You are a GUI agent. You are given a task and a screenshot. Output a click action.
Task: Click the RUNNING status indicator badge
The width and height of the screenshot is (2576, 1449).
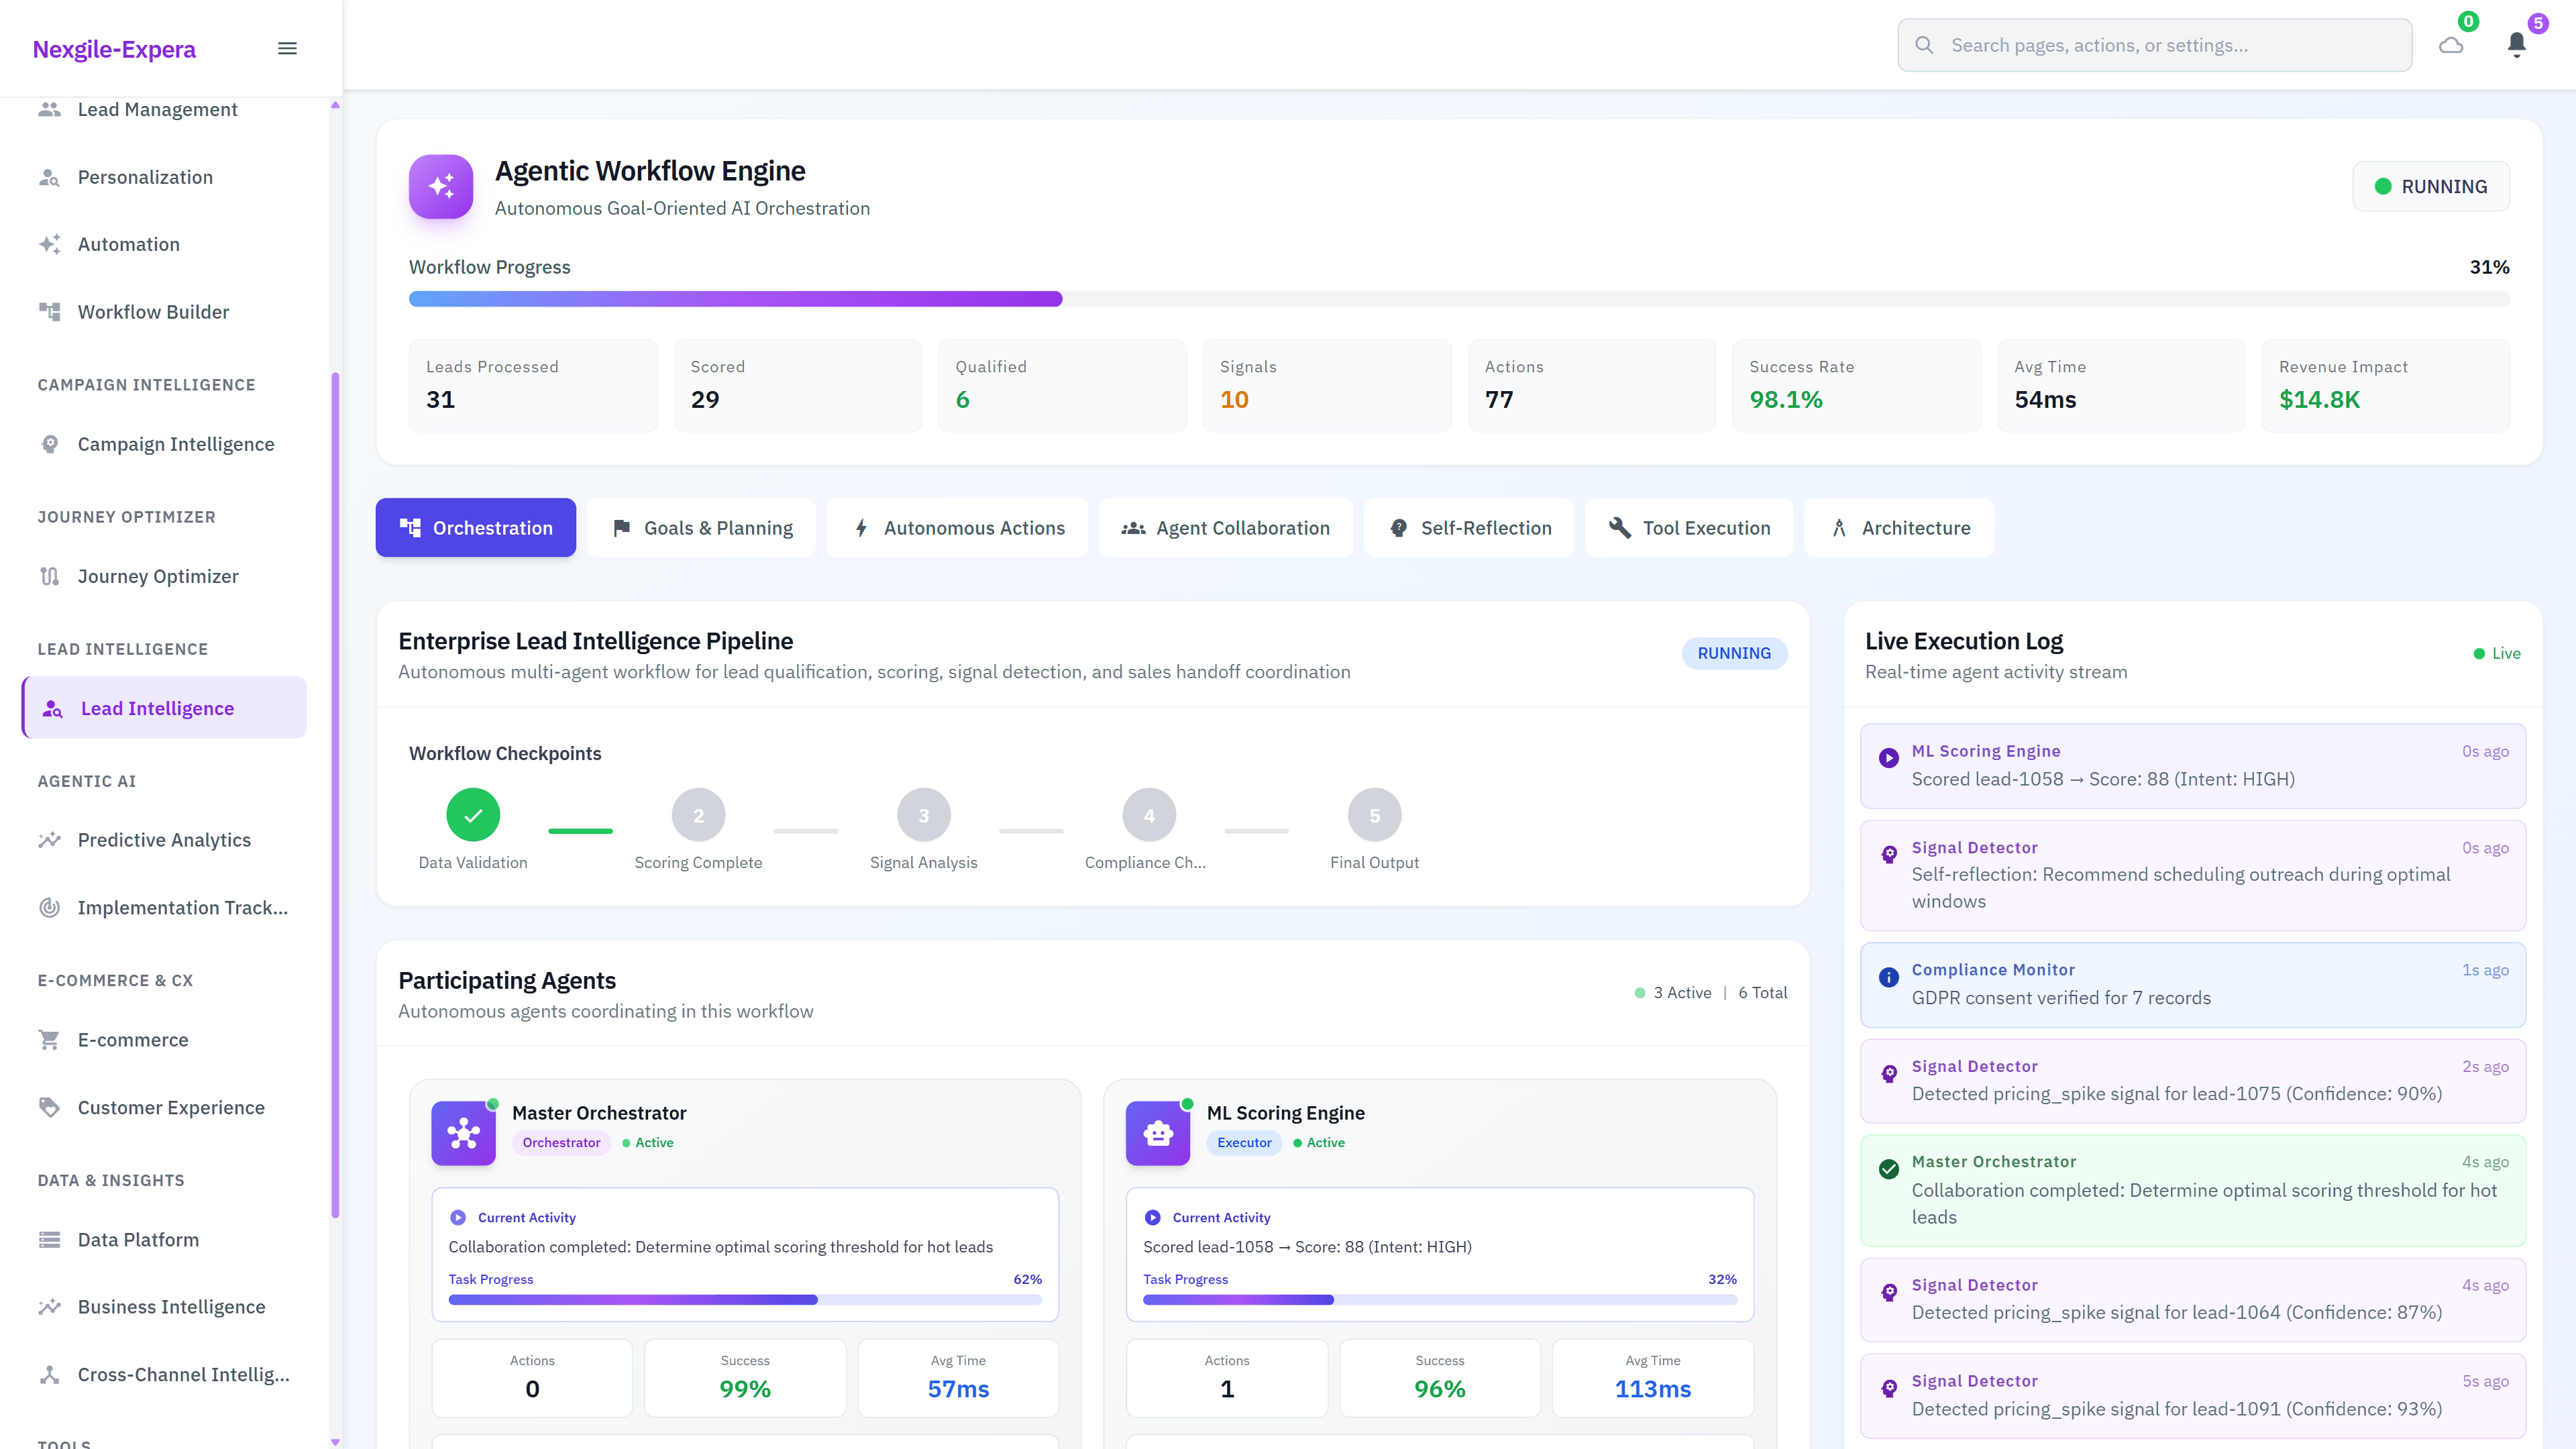pos(2431,186)
